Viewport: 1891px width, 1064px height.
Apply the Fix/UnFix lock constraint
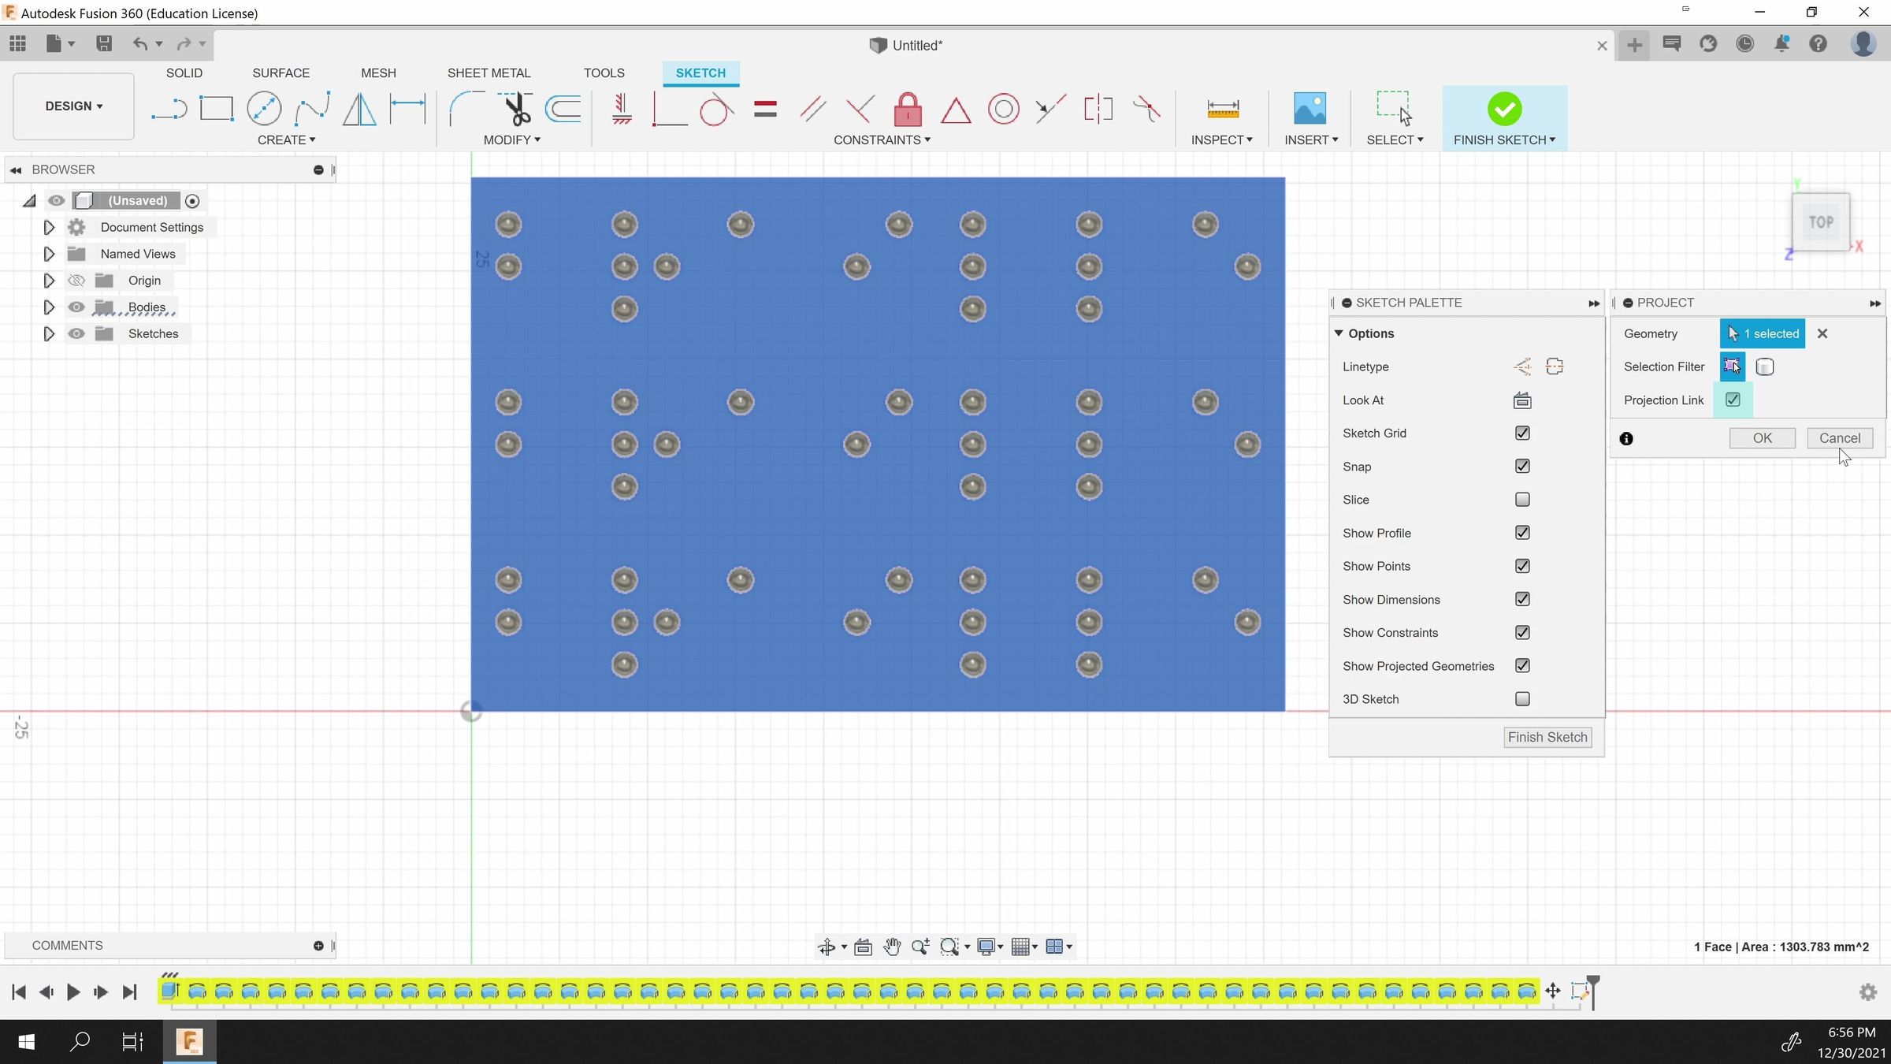click(x=908, y=109)
